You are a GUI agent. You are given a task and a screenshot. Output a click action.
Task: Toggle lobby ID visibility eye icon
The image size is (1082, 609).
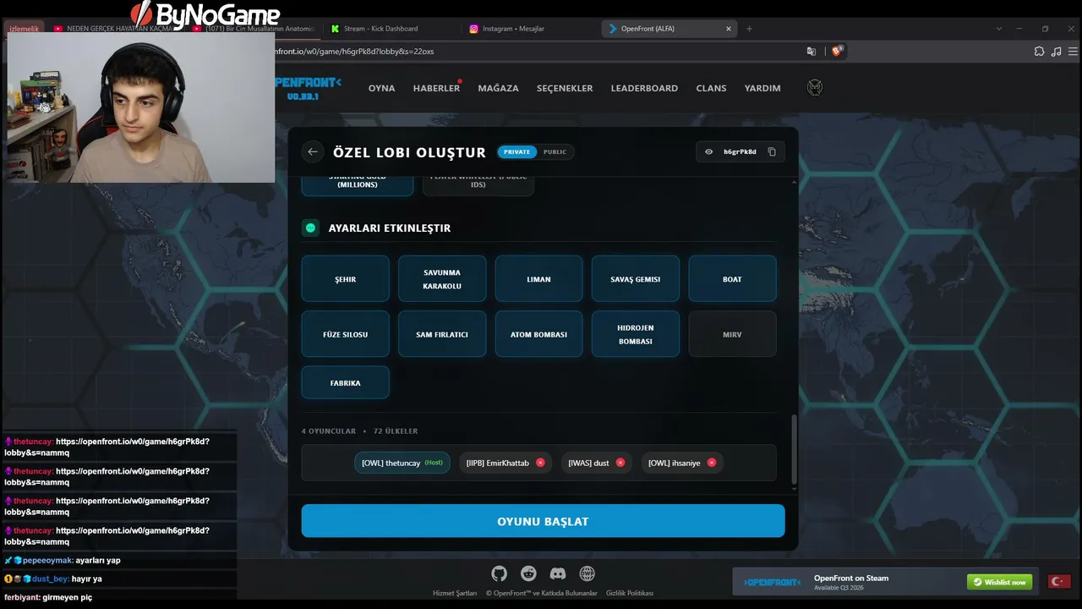[709, 152]
